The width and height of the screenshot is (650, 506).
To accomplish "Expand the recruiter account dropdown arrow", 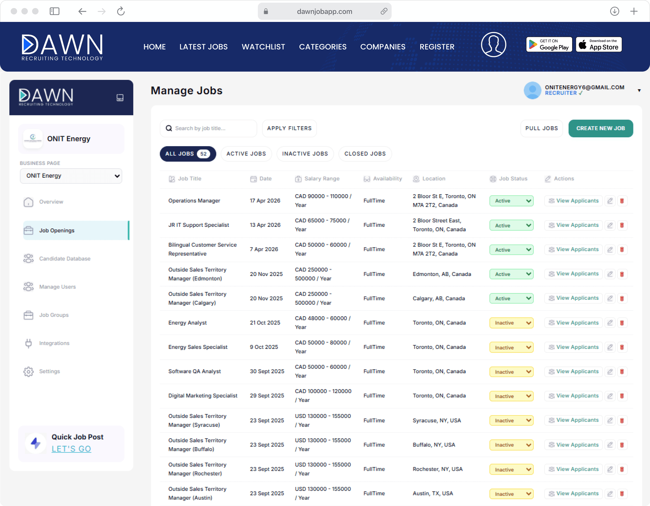I will (639, 90).
